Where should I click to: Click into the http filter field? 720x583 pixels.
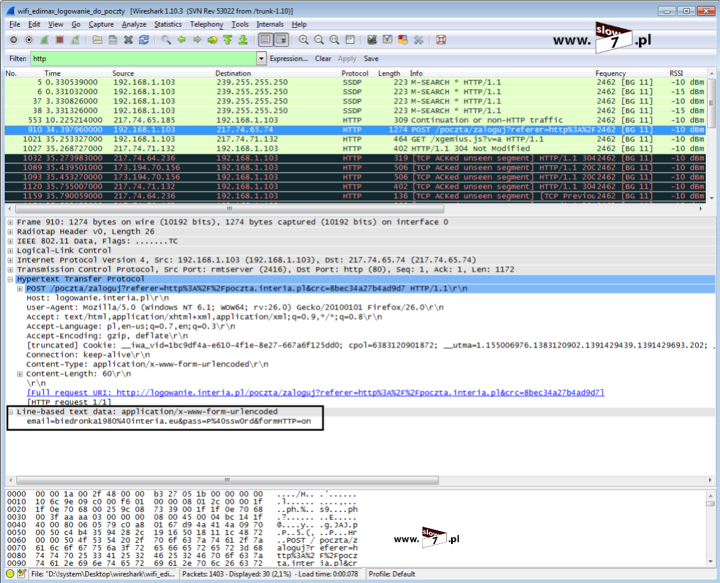coord(143,59)
